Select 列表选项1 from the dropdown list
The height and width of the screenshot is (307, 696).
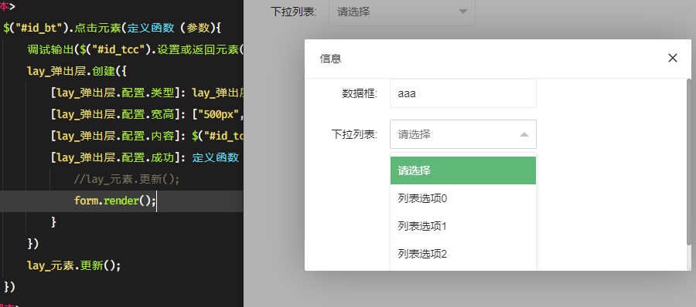pos(463,226)
